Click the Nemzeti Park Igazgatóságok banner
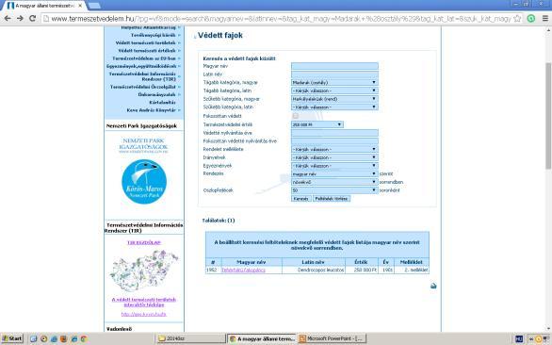The image size is (552, 345). click(143, 145)
